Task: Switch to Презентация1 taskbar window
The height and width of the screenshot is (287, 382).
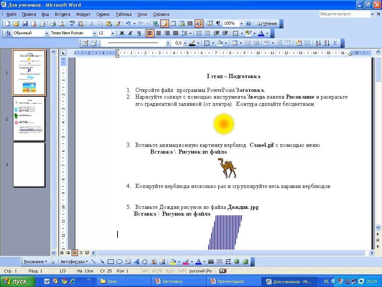Action: pyautogui.click(x=234, y=281)
